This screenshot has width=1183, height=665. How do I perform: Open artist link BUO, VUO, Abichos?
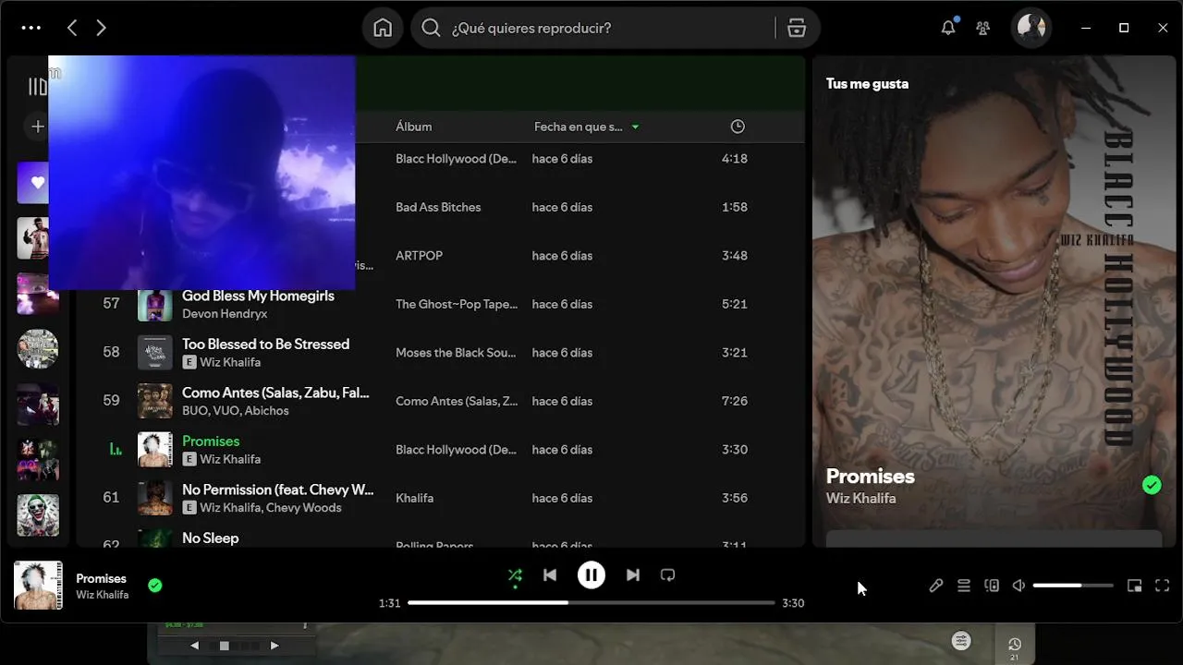(x=236, y=411)
